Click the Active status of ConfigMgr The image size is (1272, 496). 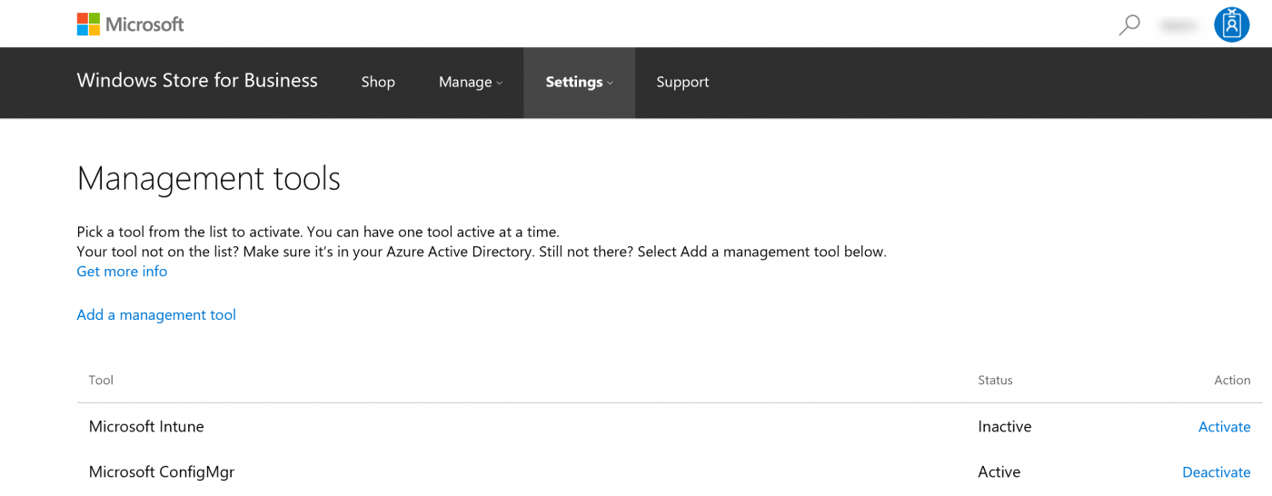click(999, 472)
